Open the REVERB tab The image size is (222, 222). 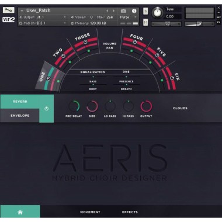(x=20, y=102)
